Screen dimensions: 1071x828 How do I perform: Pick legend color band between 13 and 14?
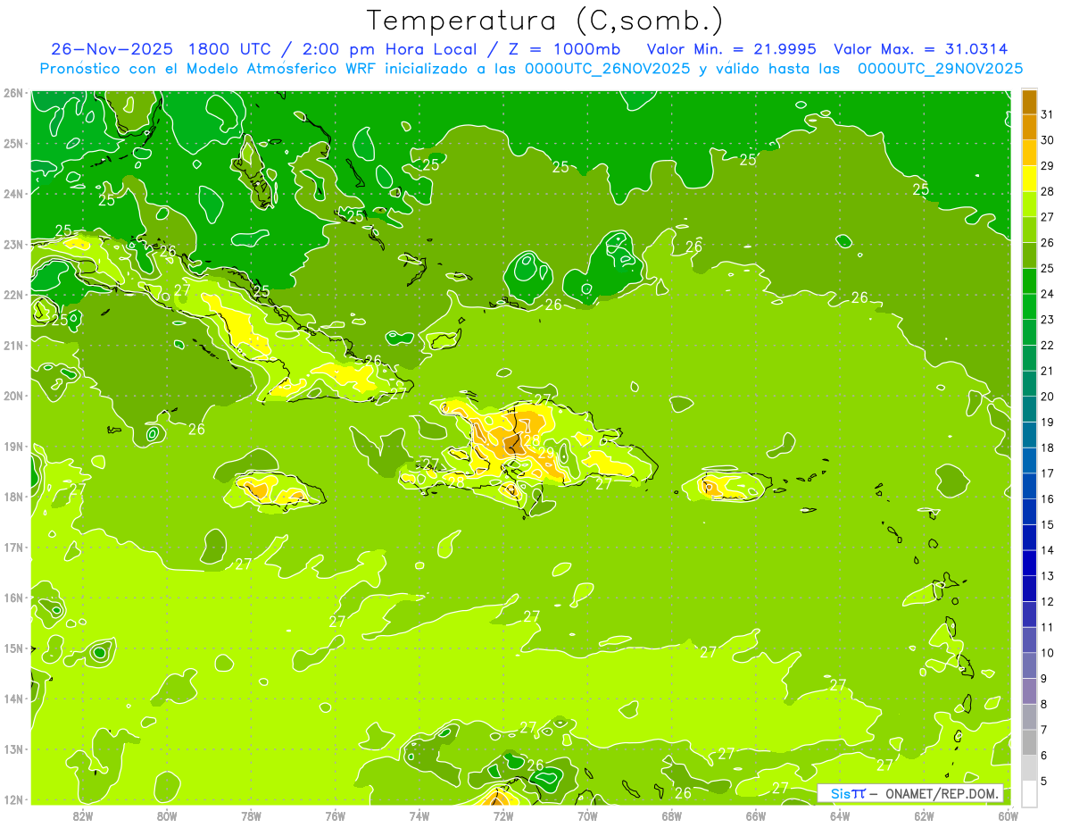click(1029, 563)
